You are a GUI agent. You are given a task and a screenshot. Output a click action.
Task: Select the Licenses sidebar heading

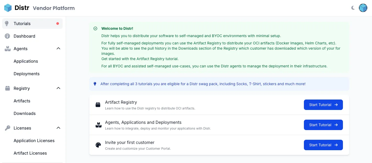click(x=22, y=128)
